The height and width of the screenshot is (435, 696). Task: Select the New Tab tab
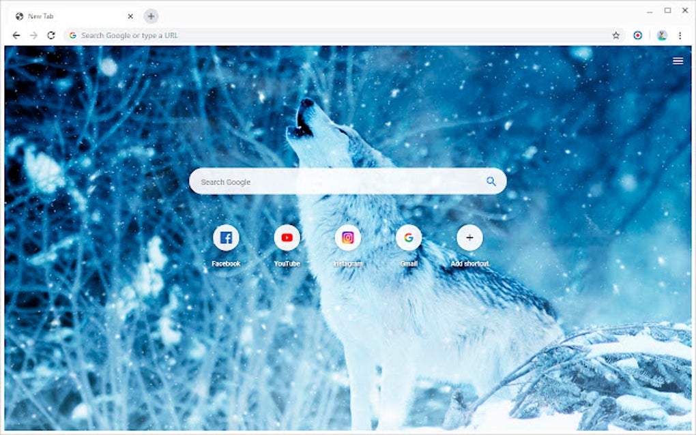68,16
